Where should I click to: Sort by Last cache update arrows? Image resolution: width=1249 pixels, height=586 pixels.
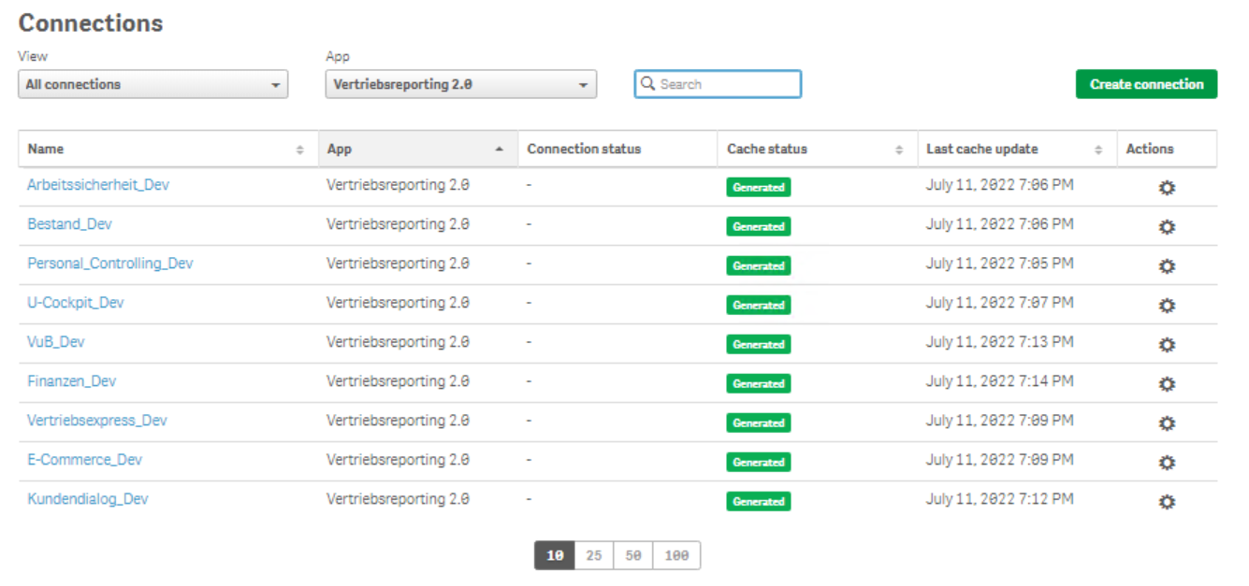tap(1098, 150)
